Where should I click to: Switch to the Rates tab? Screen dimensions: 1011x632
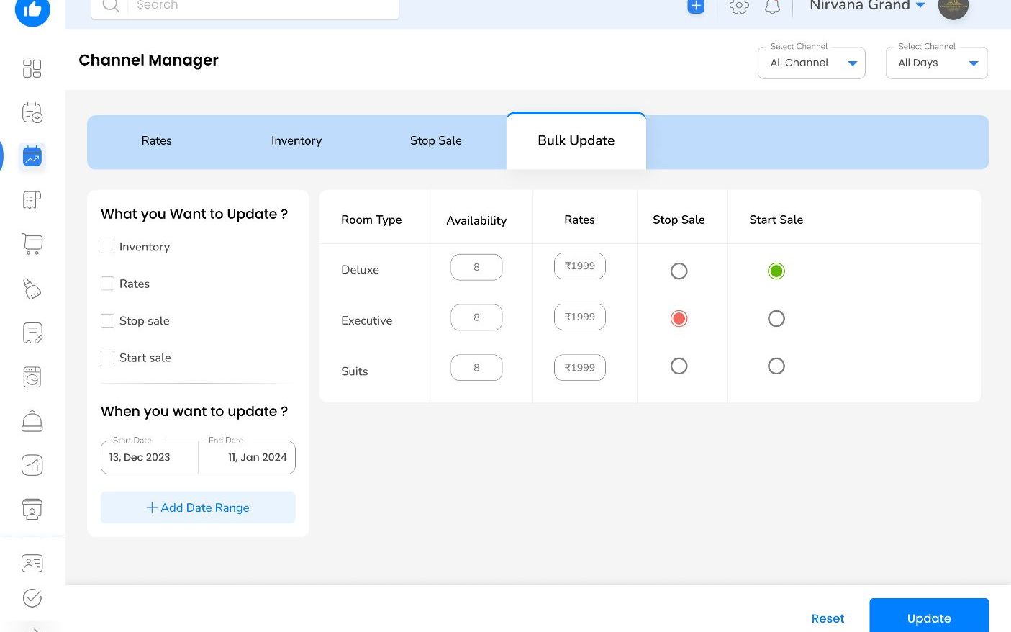[156, 141]
